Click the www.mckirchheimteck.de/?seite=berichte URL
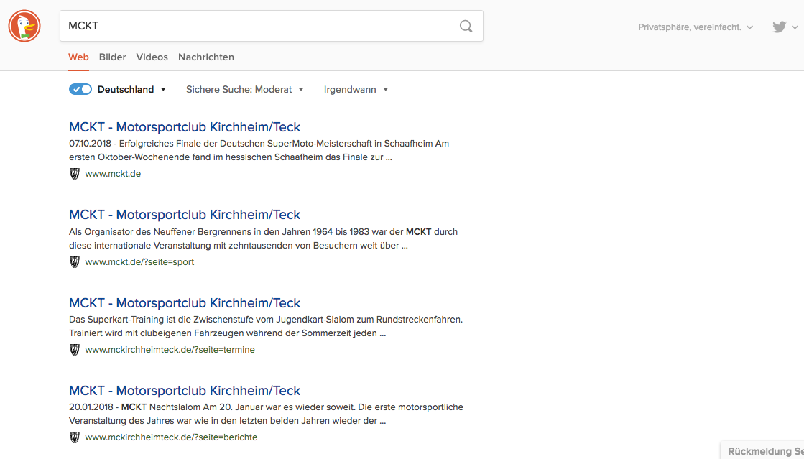 click(171, 437)
